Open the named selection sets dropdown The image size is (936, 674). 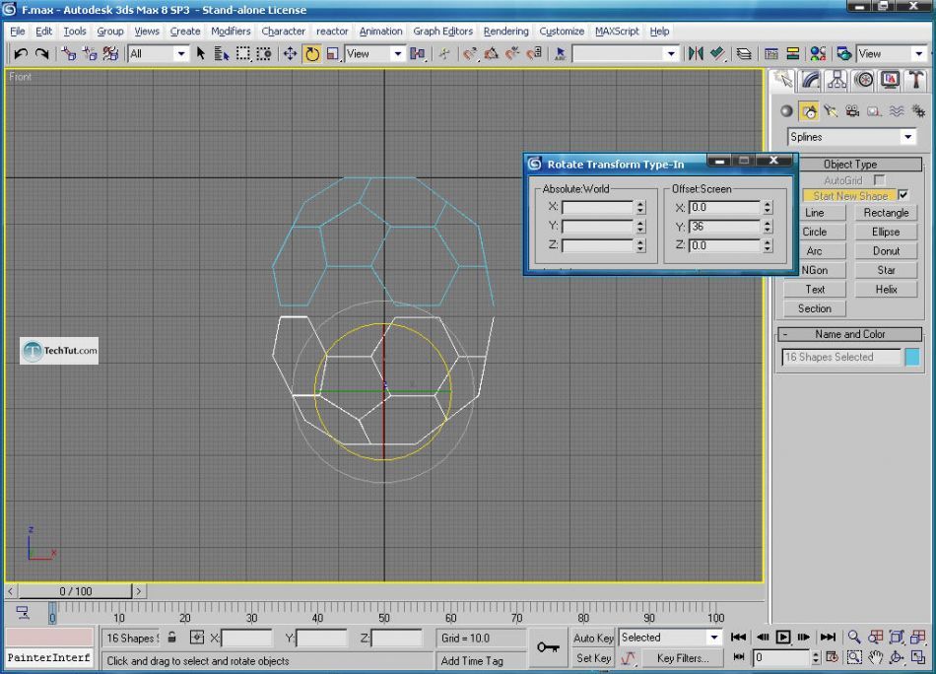[625, 54]
